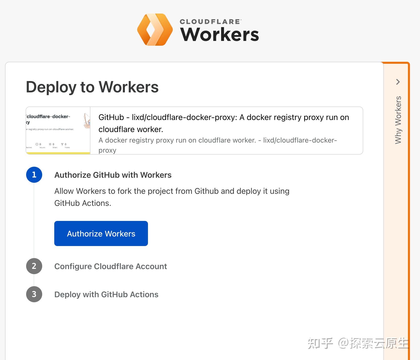Click the chevron above Why Workers
The height and width of the screenshot is (360, 420).
[x=398, y=82]
